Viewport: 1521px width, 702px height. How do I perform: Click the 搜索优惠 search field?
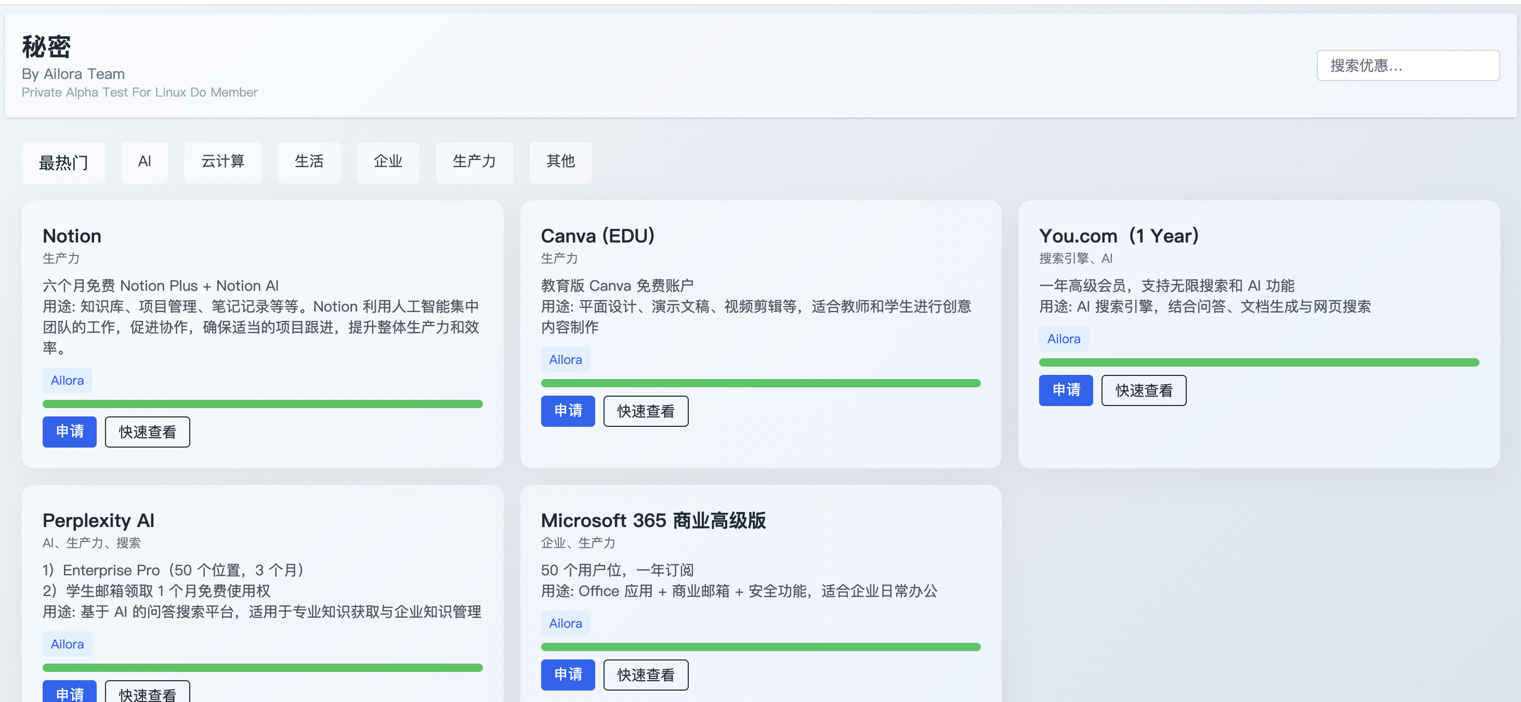point(1407,65)
